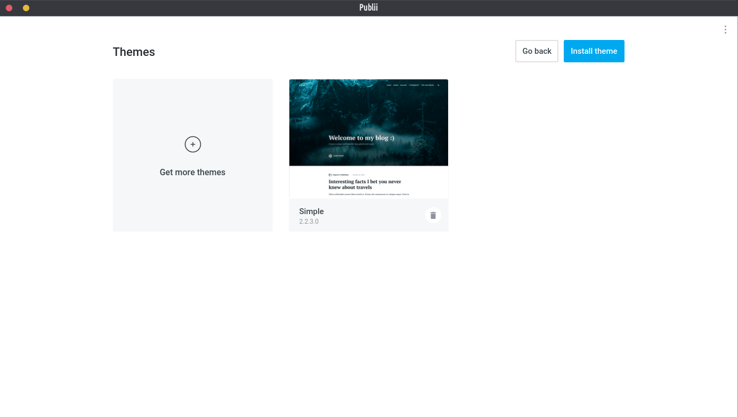The height and width of the screenshot is (417, 738).
Task: Click the Install theme button
Action: tap(594, 51)
